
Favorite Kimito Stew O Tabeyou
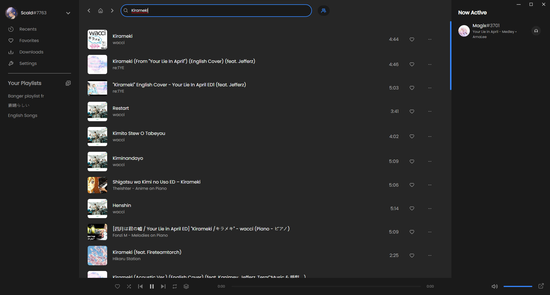[x=412, y=137]
